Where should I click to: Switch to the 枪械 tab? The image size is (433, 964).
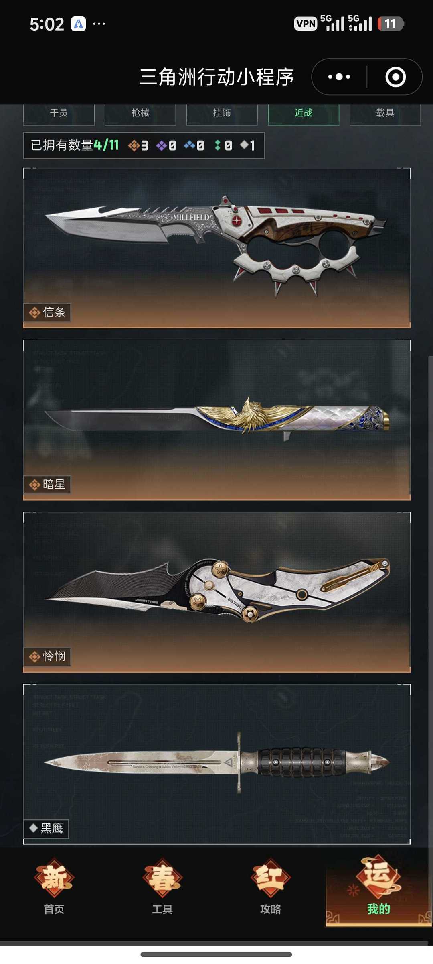coord(140,113)
